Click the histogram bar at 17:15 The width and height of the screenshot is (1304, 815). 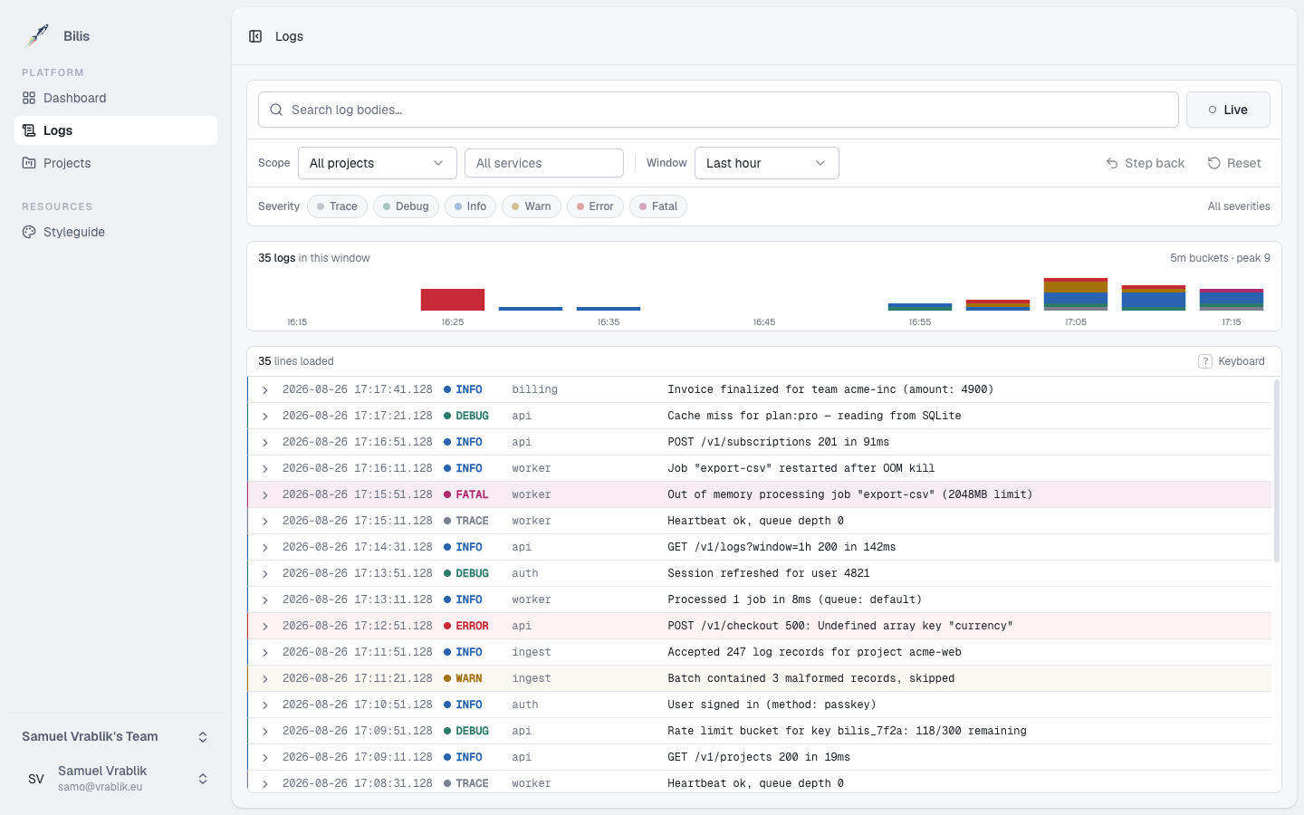[1232, 300]
